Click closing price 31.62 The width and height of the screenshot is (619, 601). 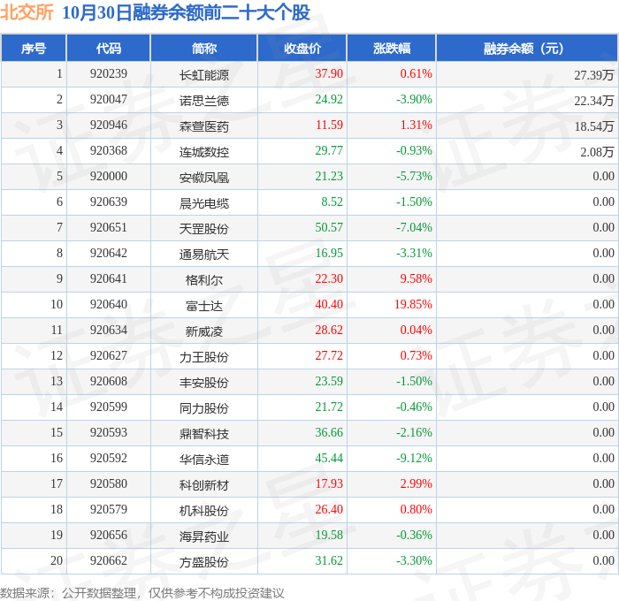click(329, 561)
